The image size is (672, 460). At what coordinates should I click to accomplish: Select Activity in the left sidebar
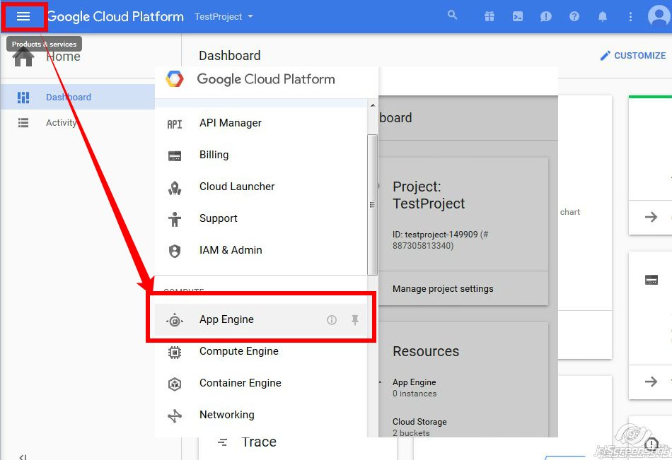point(61,122)
